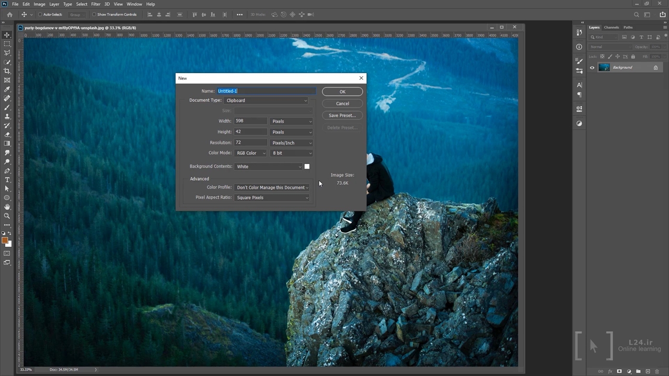This screenshot has width=669, height=376.
Task: Click the Save Preset button
Action: click(x=342, y=115)
